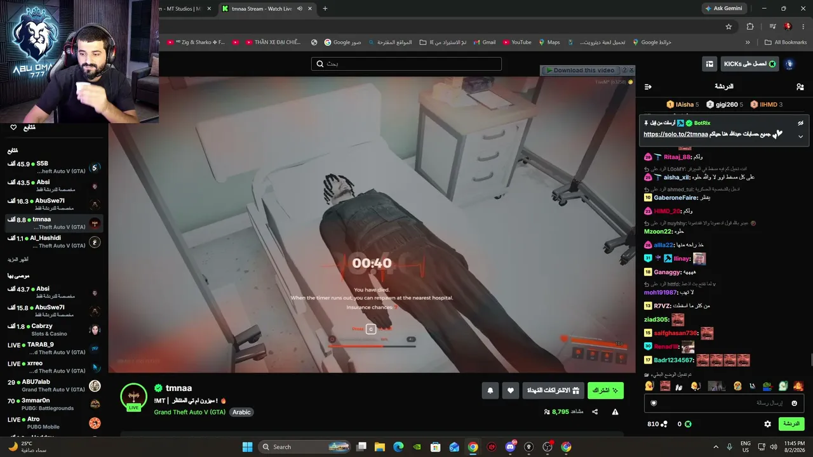Open the xrreo recommended channel
Viewport: 813px width, 457px height.
pyautogui.click(x=54, y=367)
